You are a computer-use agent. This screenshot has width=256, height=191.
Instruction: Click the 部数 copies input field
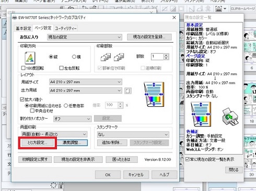coord(157,57)
